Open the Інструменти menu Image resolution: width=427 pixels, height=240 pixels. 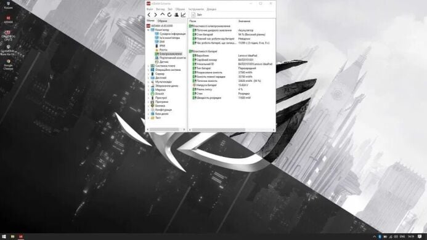(x=196, y=9)
